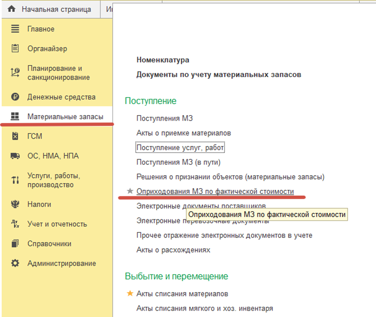Screen dimensions: 376x317
Task: Click the Налоги eagle emblem icon
Action: coord(15,204)
